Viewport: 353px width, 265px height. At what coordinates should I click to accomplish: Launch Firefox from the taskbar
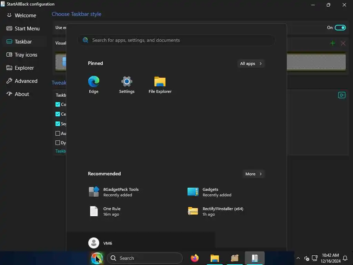pos(195,258)
